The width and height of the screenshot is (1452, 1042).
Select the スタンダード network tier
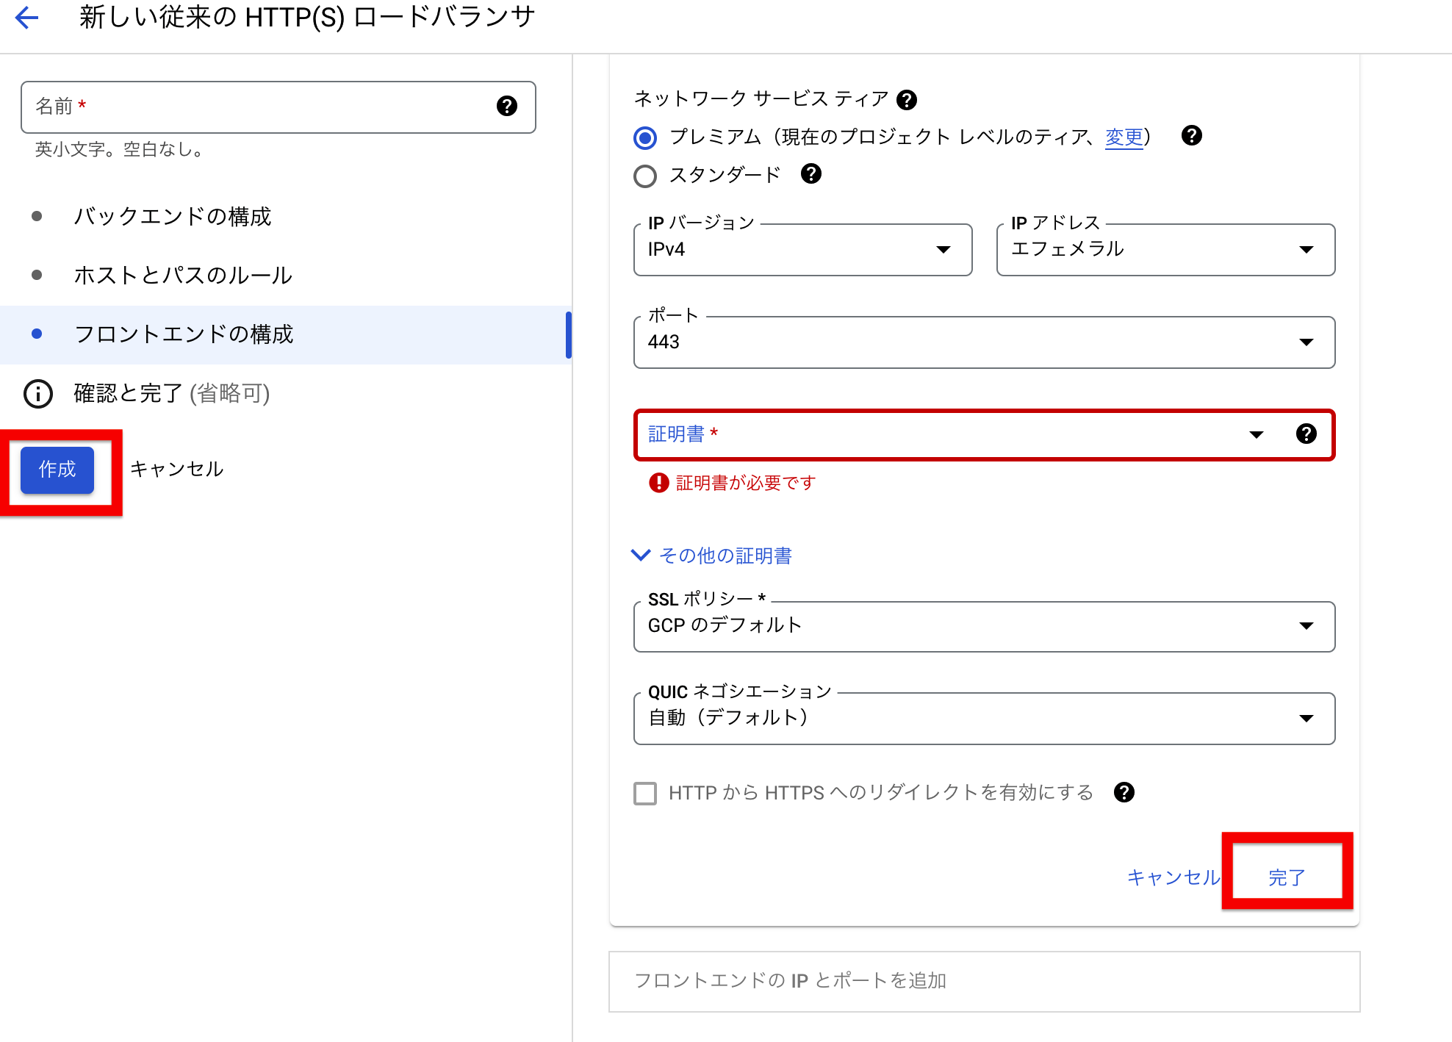[644, 176]
